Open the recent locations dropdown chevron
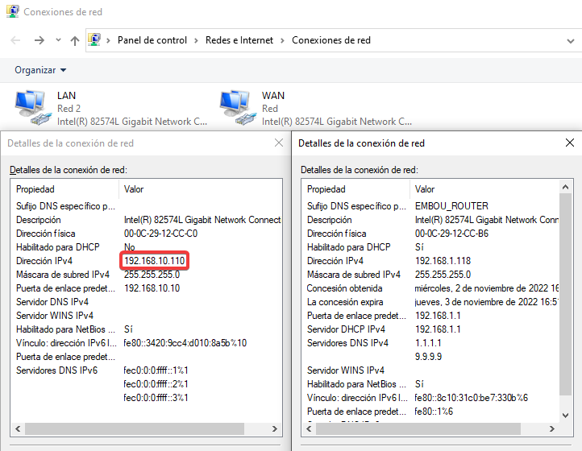Screen dimensions: 582x451 (x=58, y=40)
